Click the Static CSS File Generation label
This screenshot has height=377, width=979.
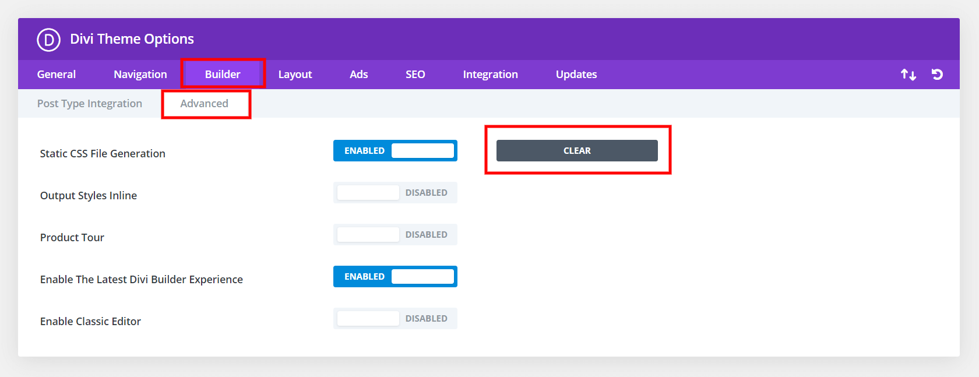(103, 154)
